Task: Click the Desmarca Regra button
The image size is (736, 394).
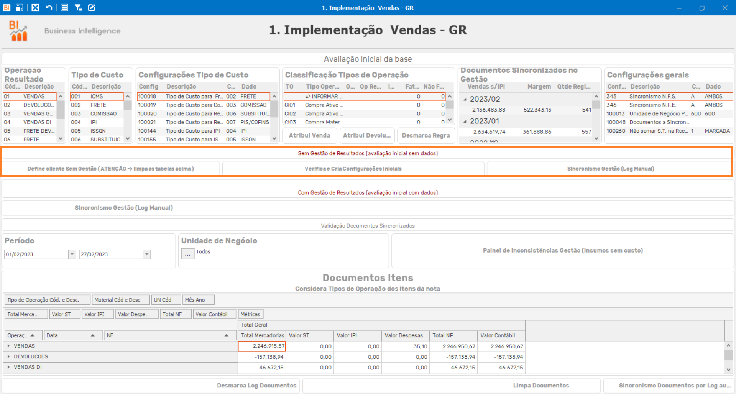Action: click(x=426, y=136)
